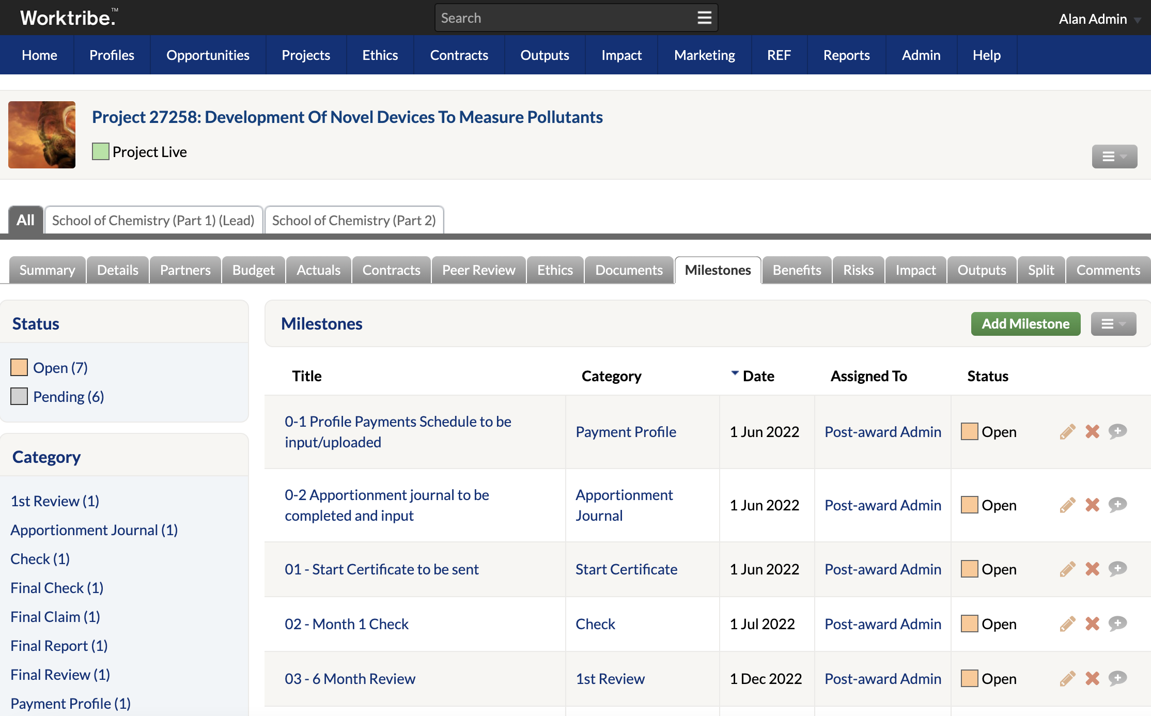Click the delete X icon on 01 - Start Certificate
Screen dimensions: 1151x716
pyautogui.click(x=1093, y=568)
